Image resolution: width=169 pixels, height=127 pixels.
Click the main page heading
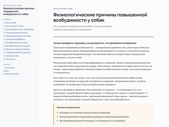tap(100, 18)
